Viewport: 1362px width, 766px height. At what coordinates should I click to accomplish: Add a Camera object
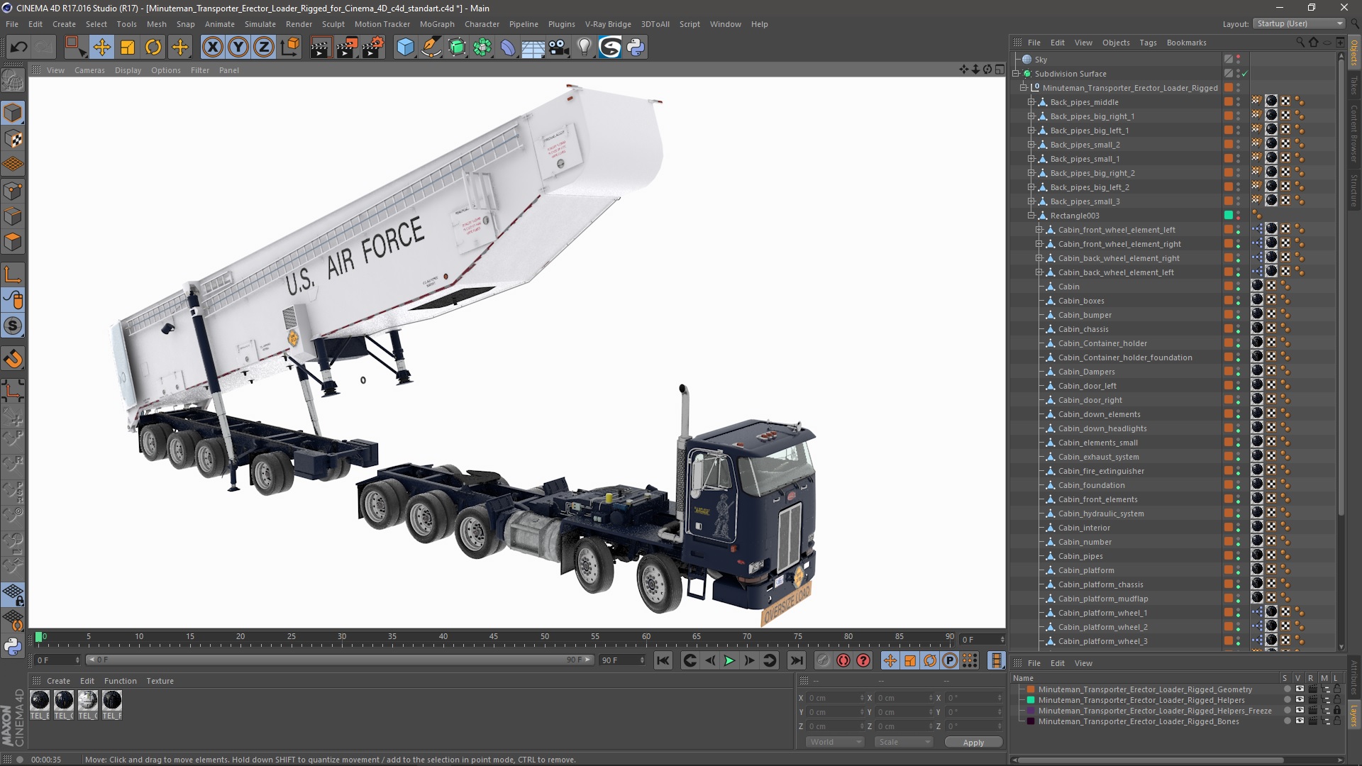(x=559, y=48)
